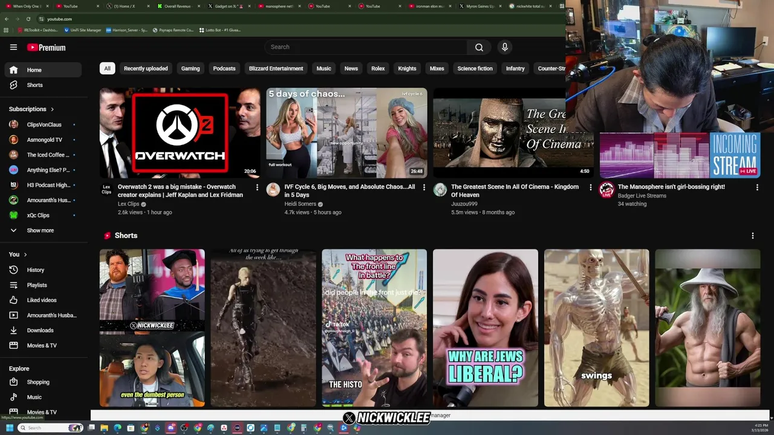The width and height of the screenshot is (774, 435).
Task: Open The Greatest Scene In All Of Cinema title
Action: tap(515, 191)
